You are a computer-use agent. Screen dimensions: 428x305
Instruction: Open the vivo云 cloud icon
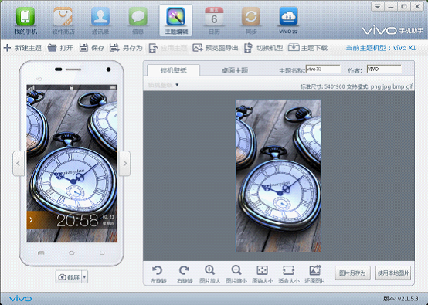(288, 21)
